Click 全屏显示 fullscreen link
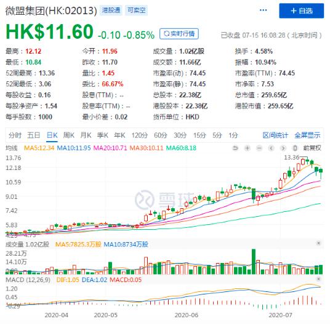Screen dimensions: 330x324 (307, 135)
